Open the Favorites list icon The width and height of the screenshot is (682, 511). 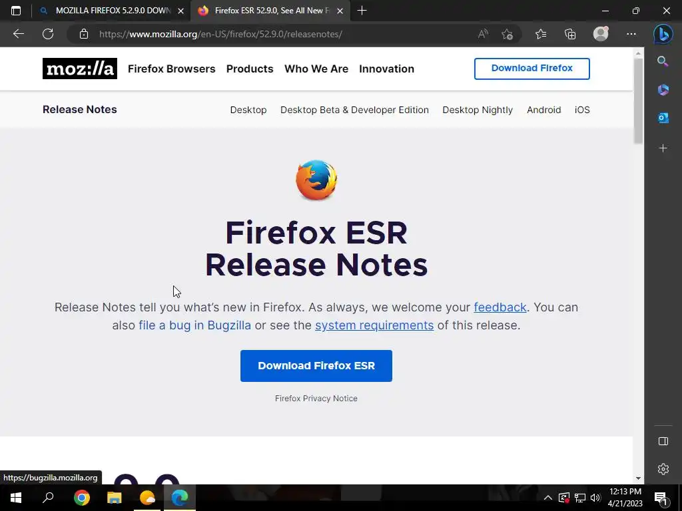541,34
